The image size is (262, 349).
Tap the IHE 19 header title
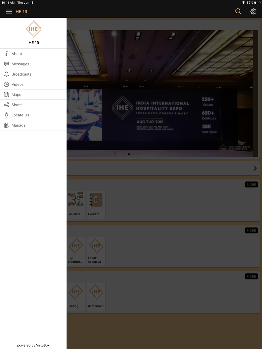(x=21, y=12)
